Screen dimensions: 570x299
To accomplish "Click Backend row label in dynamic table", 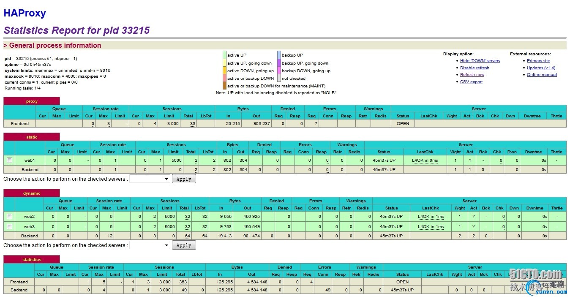I will (x=29, y=236).
